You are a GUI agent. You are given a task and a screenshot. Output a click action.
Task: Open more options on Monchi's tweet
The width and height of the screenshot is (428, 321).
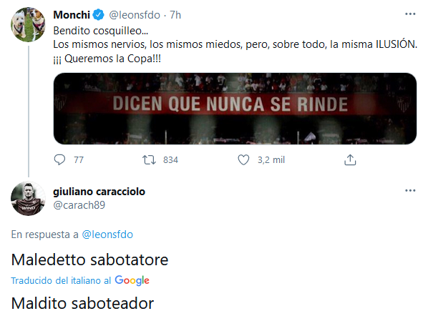[410, 14]
